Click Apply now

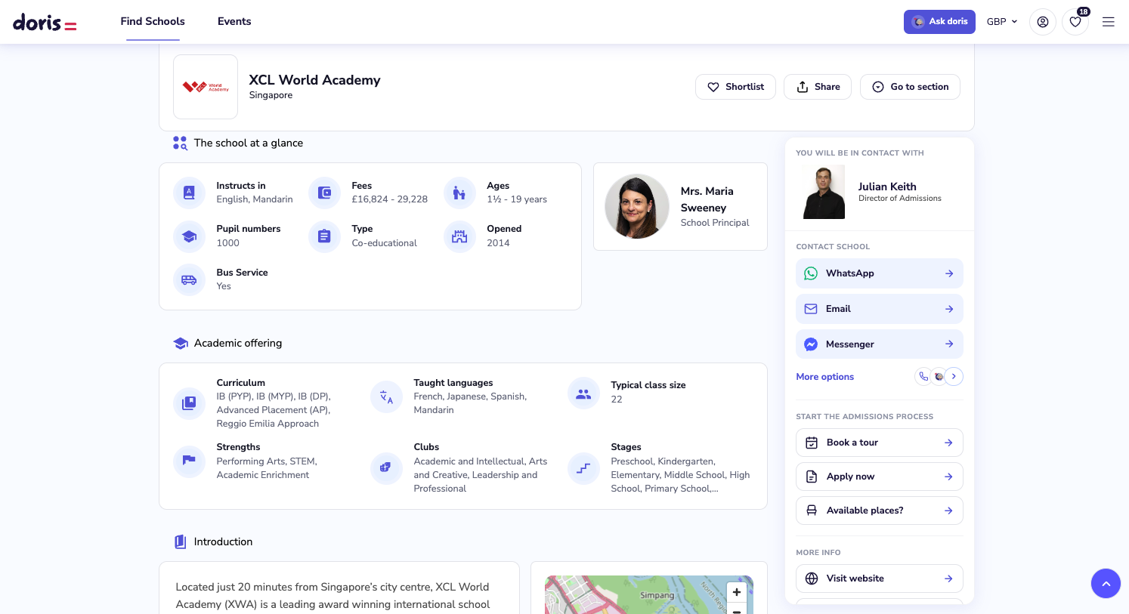tap(880, 477)
